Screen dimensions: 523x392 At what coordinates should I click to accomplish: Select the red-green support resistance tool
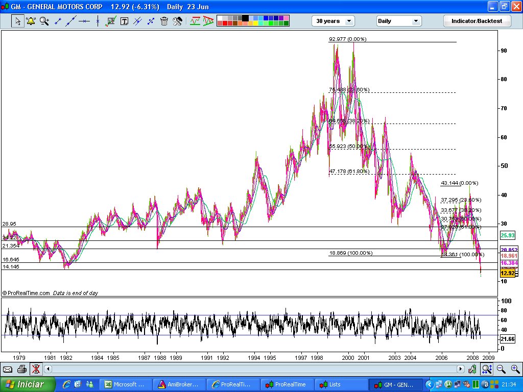(195, 21)
